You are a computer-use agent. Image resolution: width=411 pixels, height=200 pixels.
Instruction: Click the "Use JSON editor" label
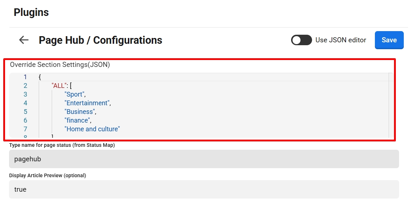[341, 40]
